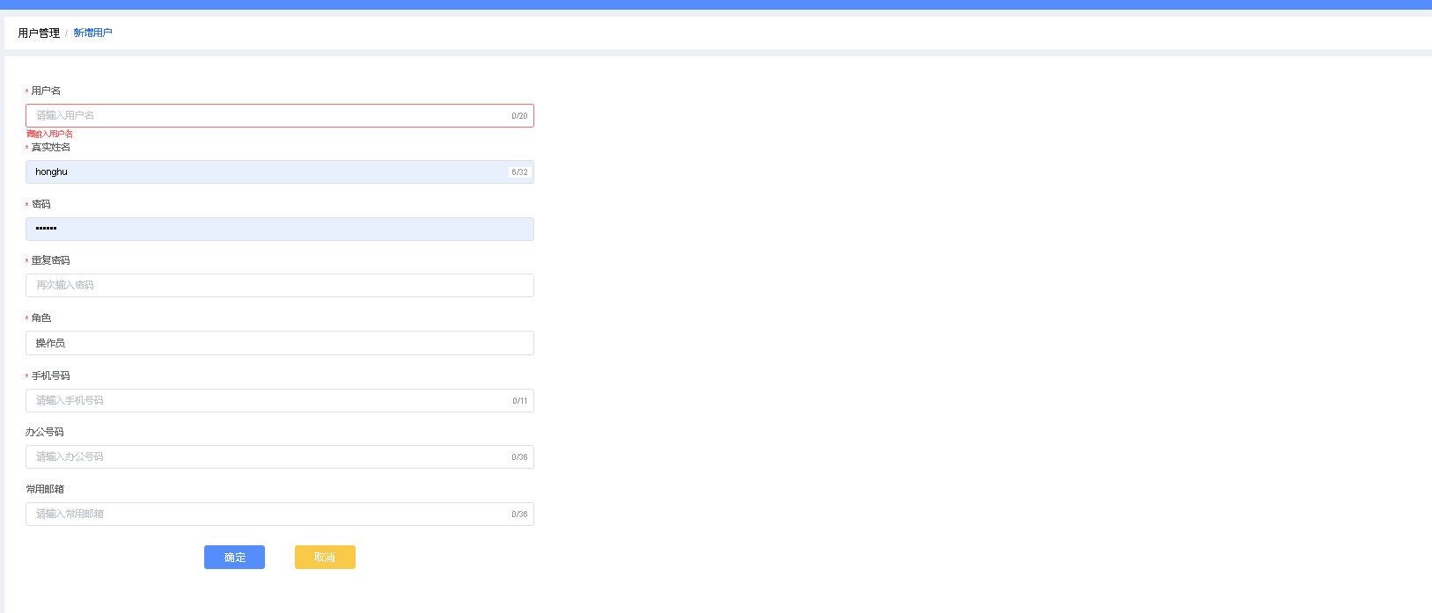Click the 角色 field label
Screen dimensions: 1432x613
[x=41, y=317]
